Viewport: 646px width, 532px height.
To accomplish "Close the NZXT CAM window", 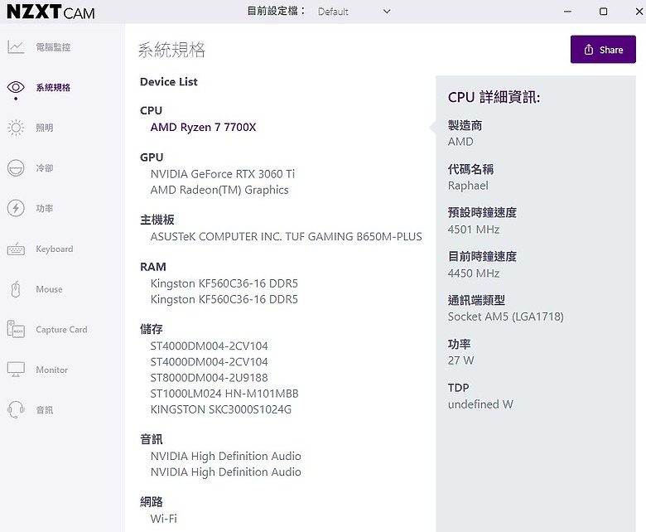I will pos(639,12).
